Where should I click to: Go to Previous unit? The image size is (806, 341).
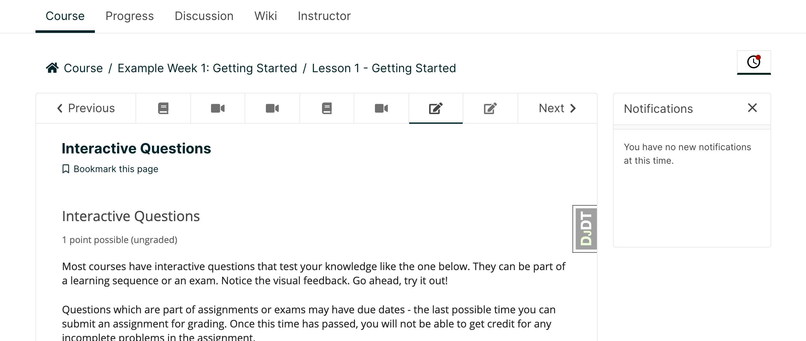tap(86, 108)
